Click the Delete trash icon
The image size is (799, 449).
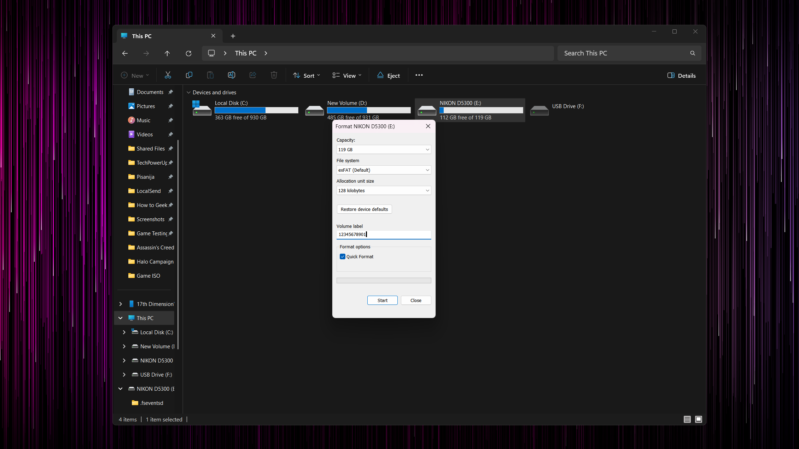click(274, 75)
